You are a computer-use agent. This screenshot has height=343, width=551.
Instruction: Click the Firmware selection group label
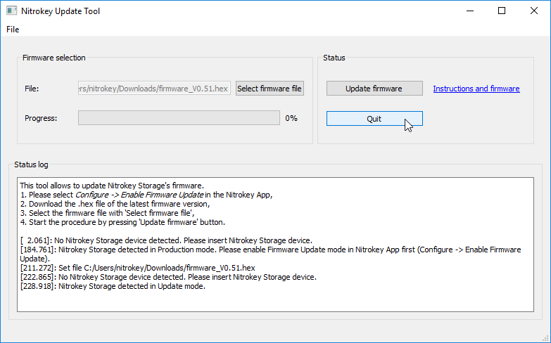(53, 58)
